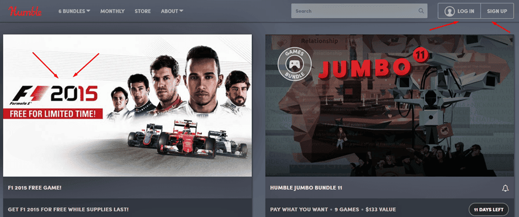
Task: Open the Humble Jumbo Bundle 11 title
Action: [x=306, y=187]
